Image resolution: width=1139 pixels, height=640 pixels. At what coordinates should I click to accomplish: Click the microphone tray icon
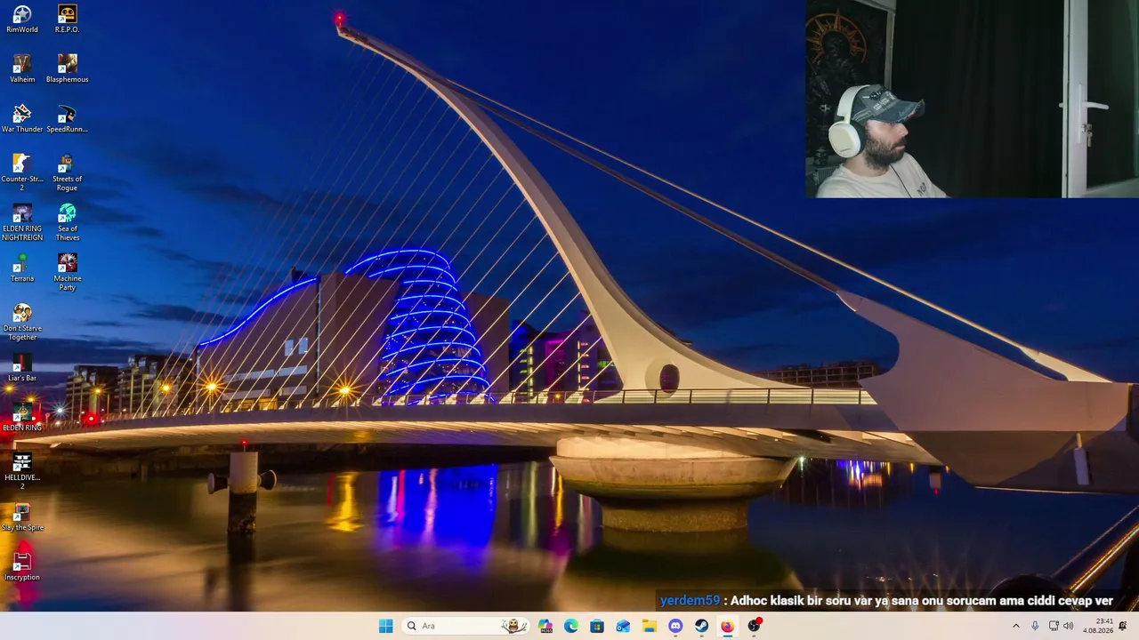pos(1035,626)
